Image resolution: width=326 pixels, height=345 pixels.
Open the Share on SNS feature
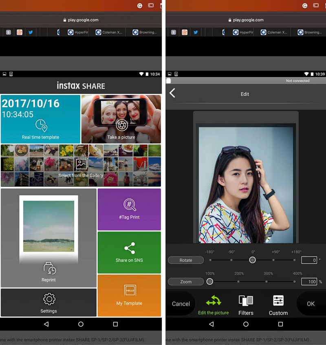point(129,253)
